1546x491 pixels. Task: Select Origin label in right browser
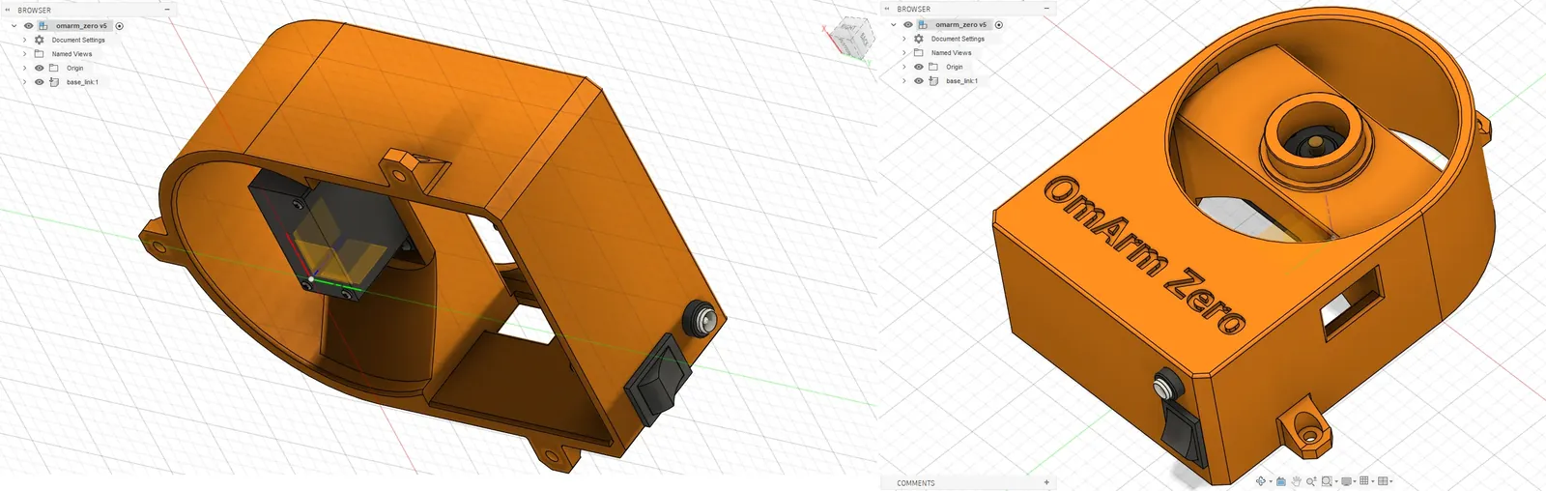pyautogui.click(x=954, y=67)
